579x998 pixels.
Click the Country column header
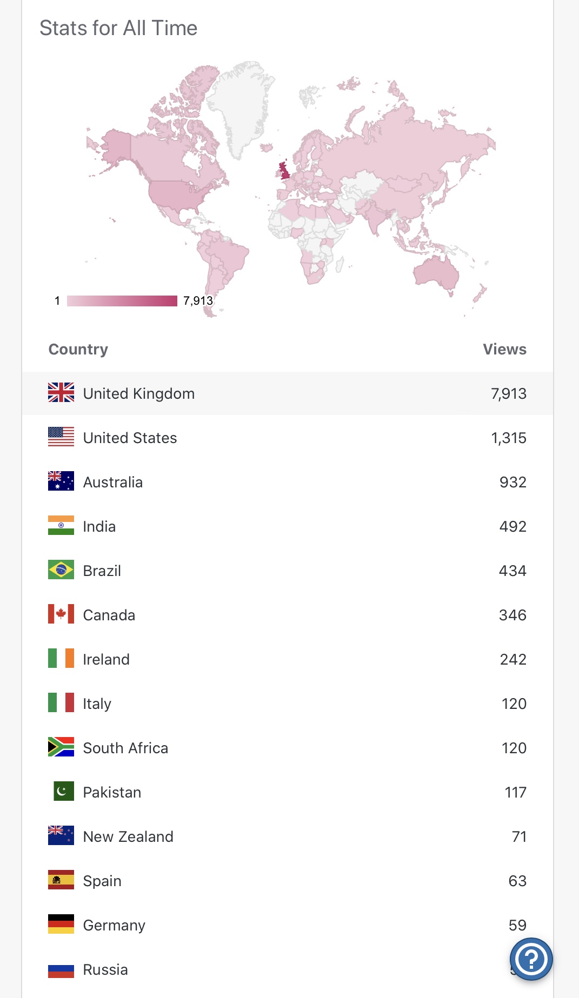coord(78,349)
